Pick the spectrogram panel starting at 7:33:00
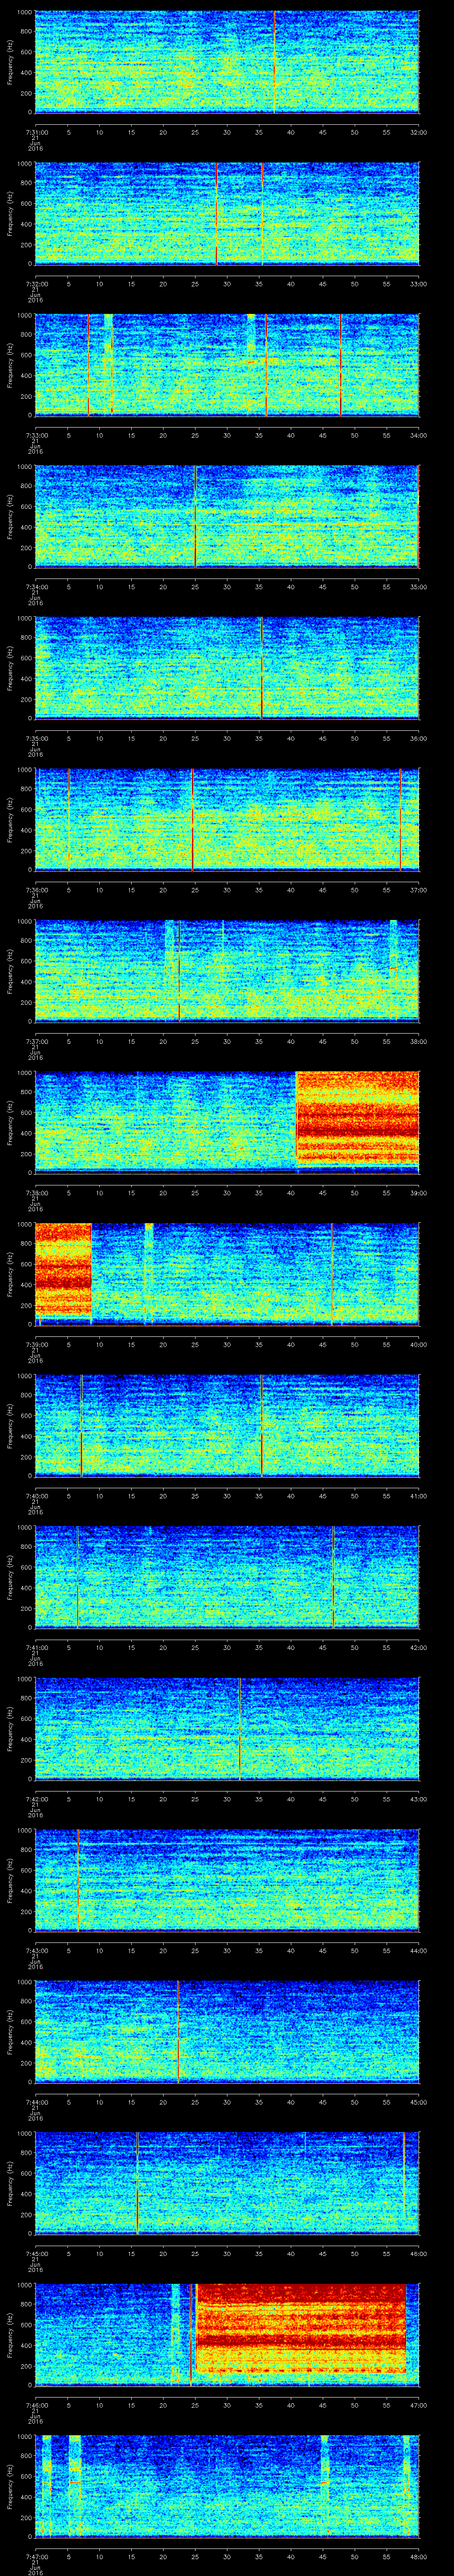This screenshot has width=454, height=2576. point(227,365)
